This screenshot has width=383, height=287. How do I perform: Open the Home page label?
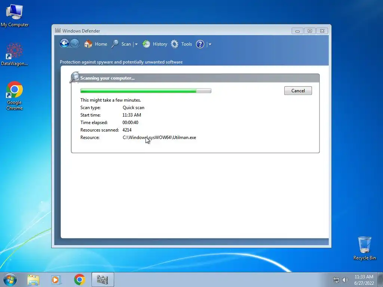pyautogui.click(x=101, y=44)
